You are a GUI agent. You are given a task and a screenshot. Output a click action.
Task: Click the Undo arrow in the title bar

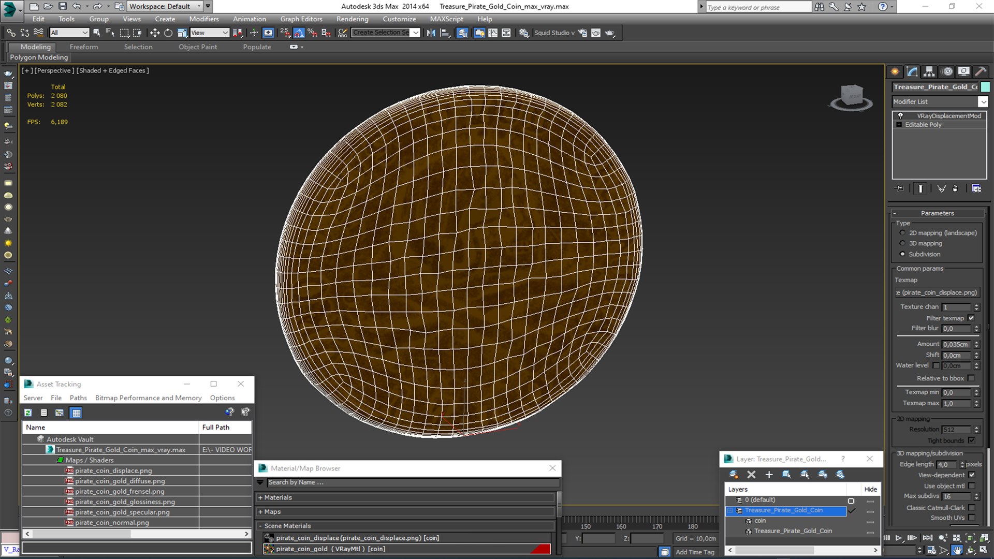pyautogui.click(x=77, y=6)
